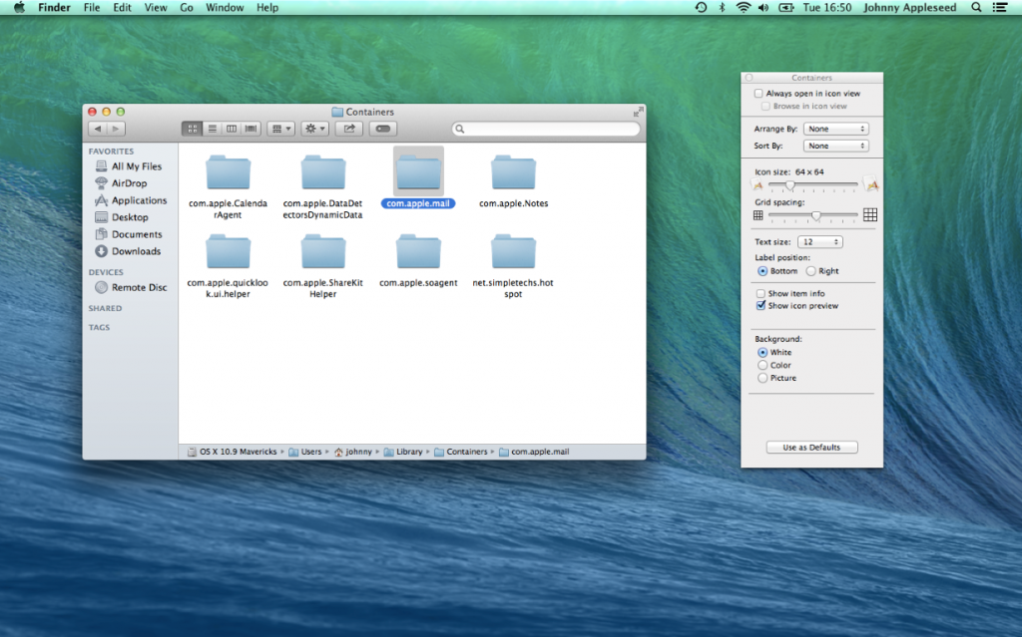The height and width of the screenshot is (637, 1022).
Task: Close the Containers view options panel
Action: pyautogui.click(x=749, y=78)
